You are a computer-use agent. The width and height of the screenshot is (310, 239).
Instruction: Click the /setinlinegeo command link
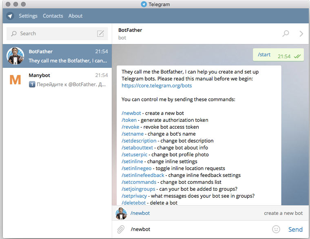pyautogui.click(x=136, y=168)
